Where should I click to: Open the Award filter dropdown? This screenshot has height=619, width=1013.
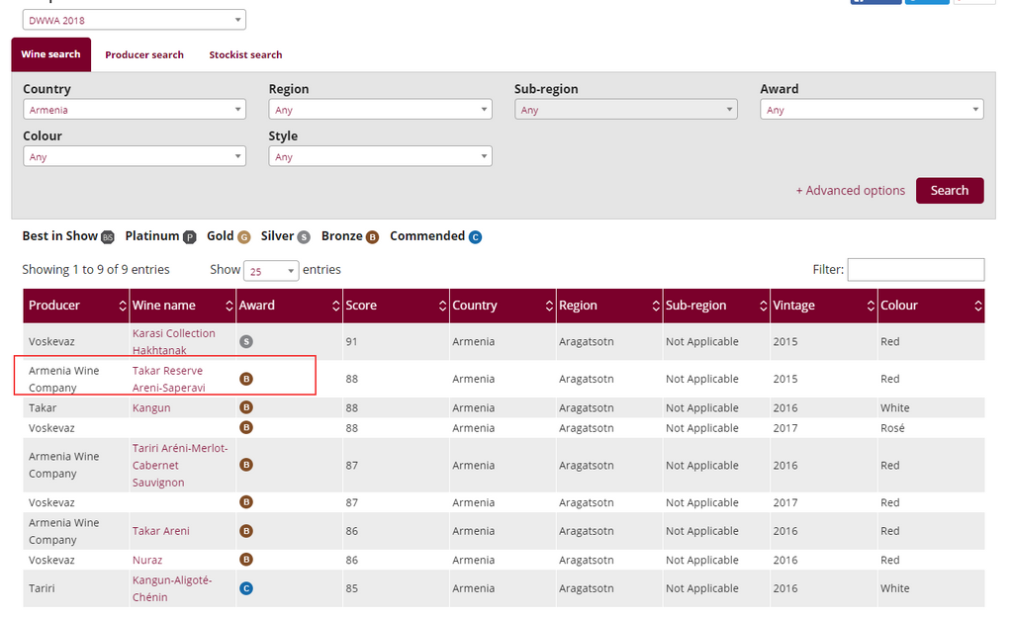click(871, 110)
